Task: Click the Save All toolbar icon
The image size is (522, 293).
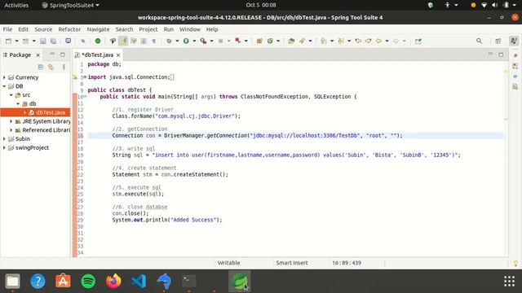Action: pyautogui.click(x=53, y=41)
